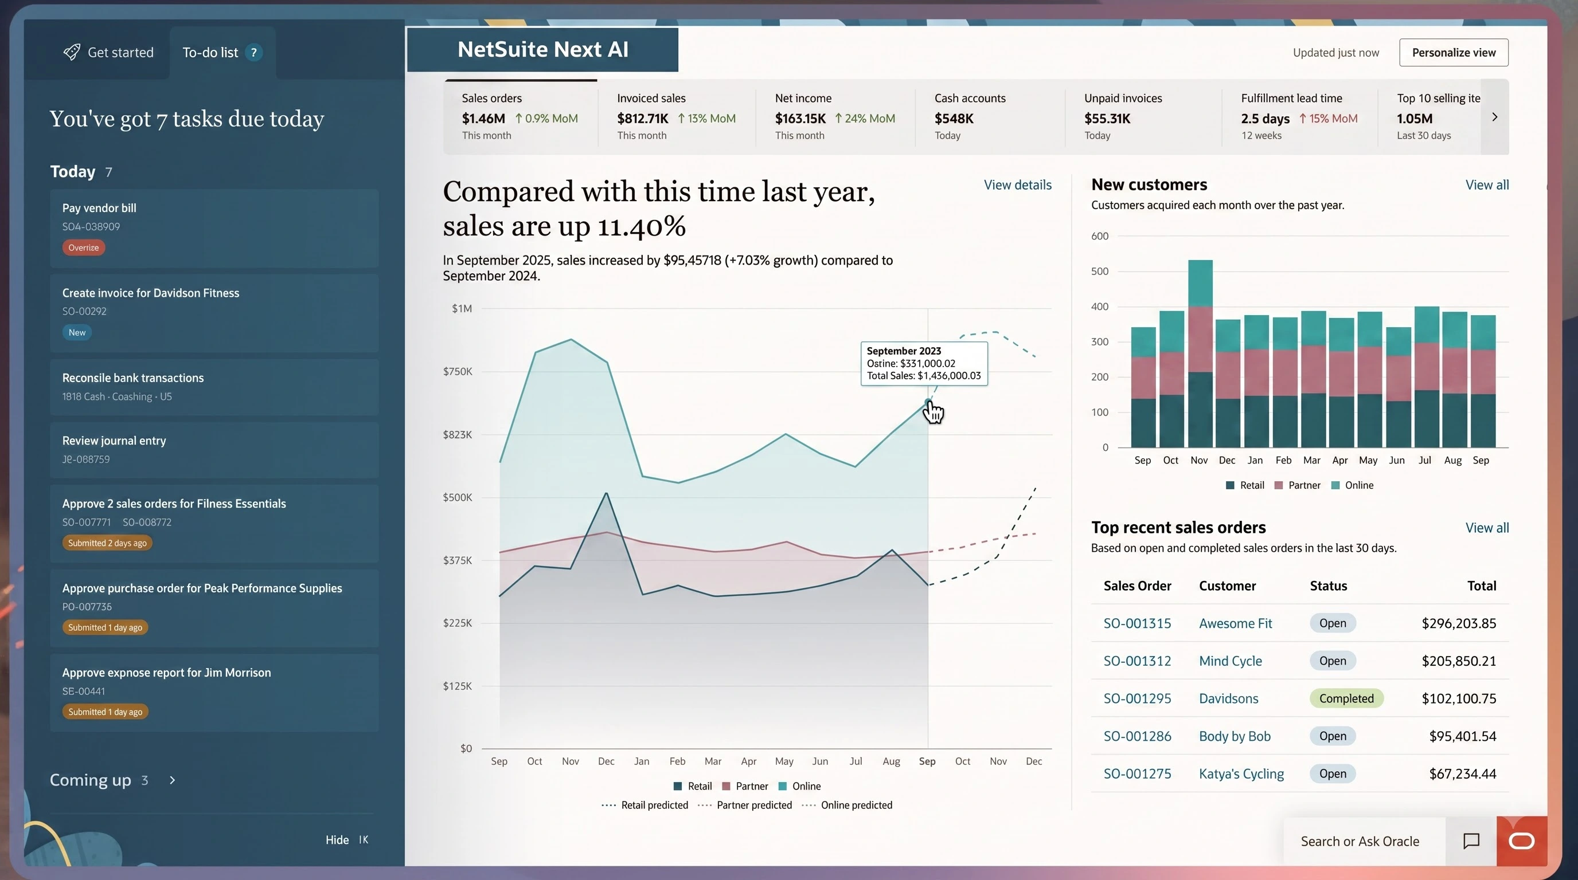
Task: Click Online legend swatch under New customers
Action: 1335,485
